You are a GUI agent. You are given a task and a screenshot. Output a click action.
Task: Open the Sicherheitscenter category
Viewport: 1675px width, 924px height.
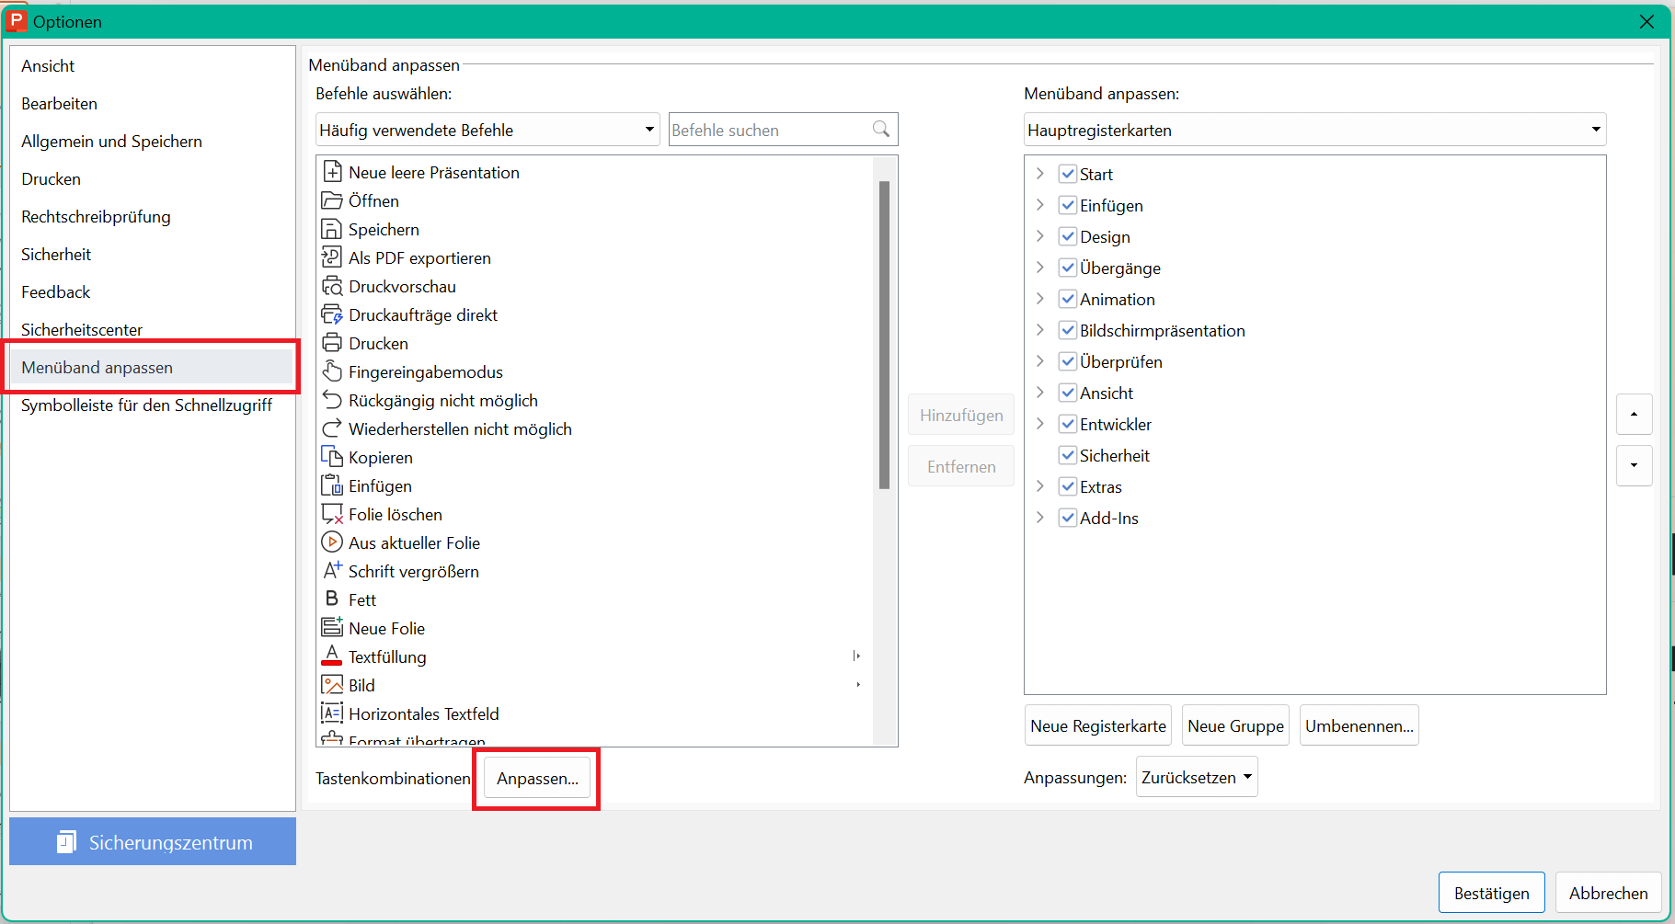[152, 329]
